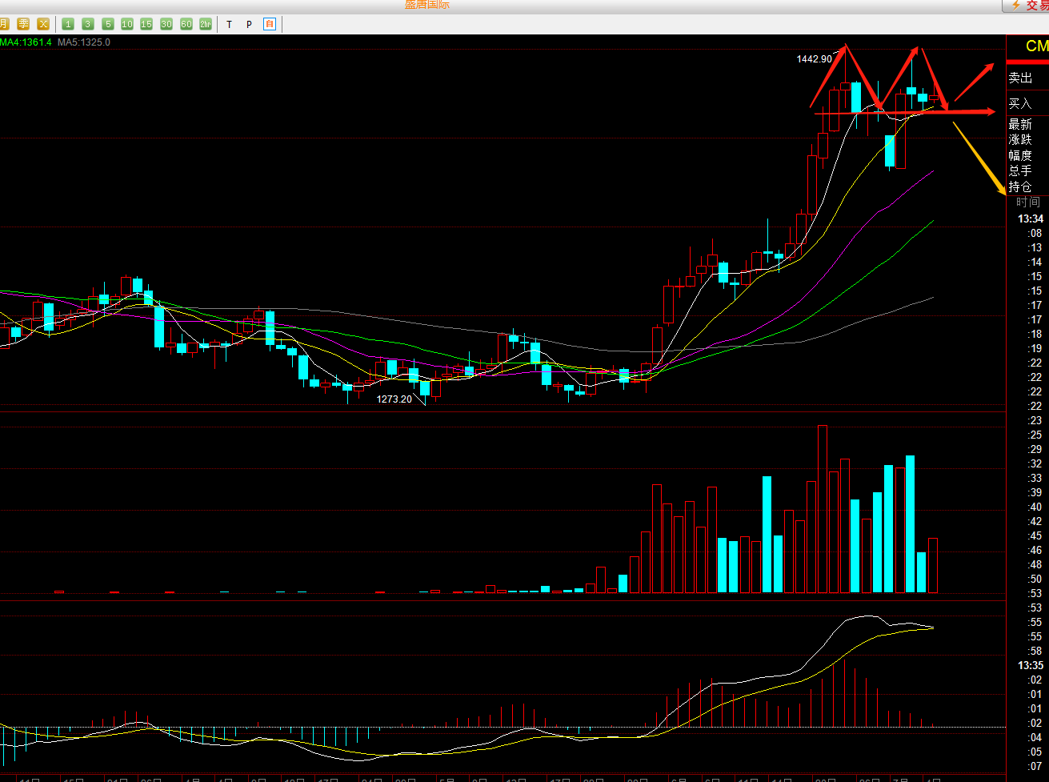Select the 30-minute chart interval
1049x782 pixels.
pos(166,24)
